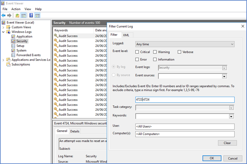247x164 pixels.
Task: Click the Up One Level folder icon
Action: point(17,15)
